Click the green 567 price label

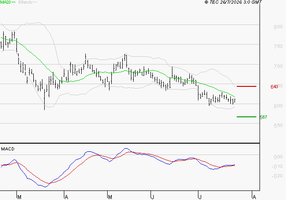coord(263,117)
